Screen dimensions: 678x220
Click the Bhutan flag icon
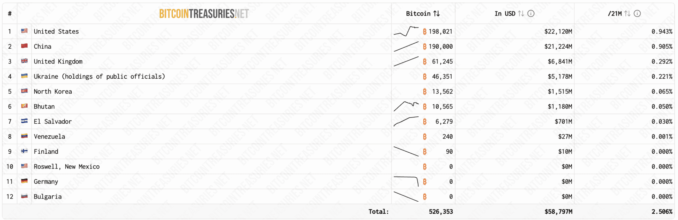(x=24, y=106)
